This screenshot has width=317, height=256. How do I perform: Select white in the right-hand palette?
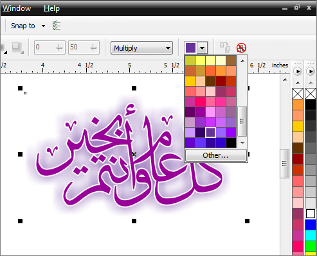pos(311,214)
